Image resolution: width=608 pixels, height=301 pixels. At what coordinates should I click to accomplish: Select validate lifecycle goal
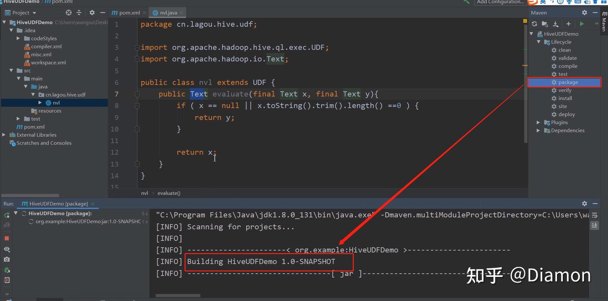(567, 58)
